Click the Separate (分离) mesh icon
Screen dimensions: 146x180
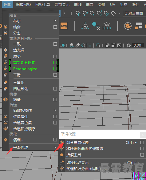6,33
